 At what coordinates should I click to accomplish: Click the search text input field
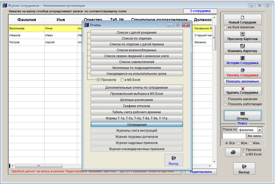[x=234, y=136]
